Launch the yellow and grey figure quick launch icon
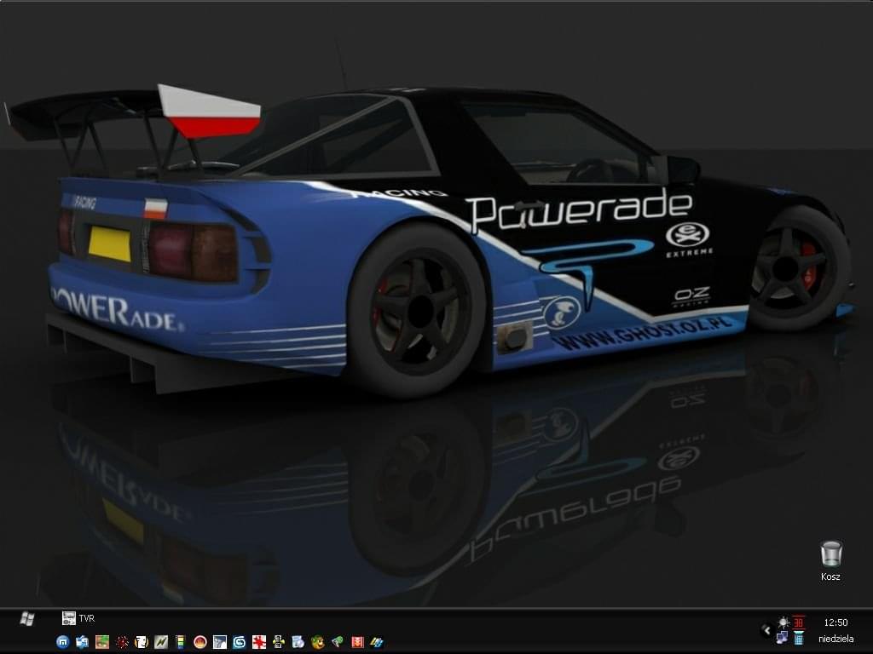This screenshot has width=873, height=654. [279, 642]
